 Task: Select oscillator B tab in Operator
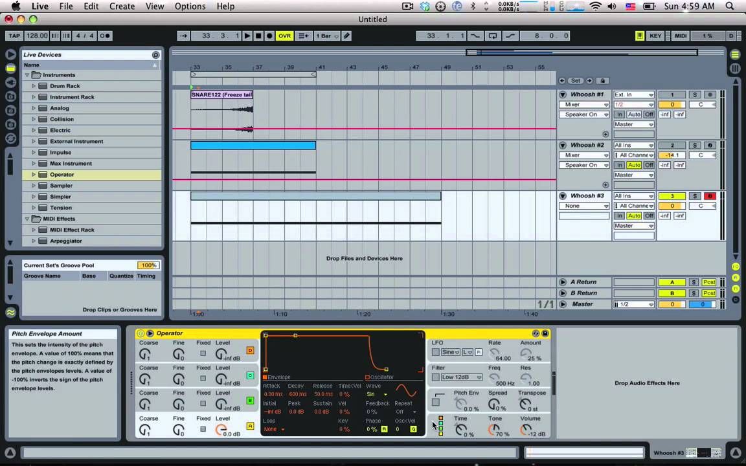(x=250, y=401)
